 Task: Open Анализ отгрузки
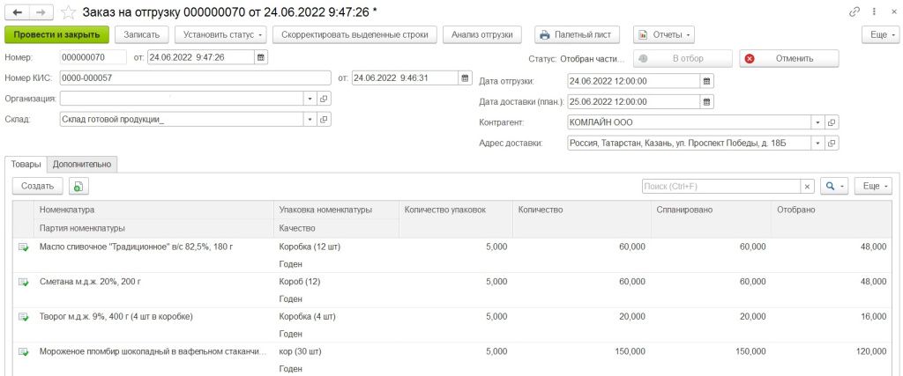(x=482, y=34)
